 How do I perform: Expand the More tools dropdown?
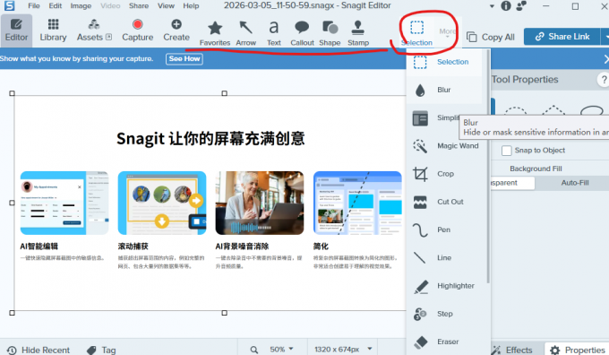tap(448, 32)
